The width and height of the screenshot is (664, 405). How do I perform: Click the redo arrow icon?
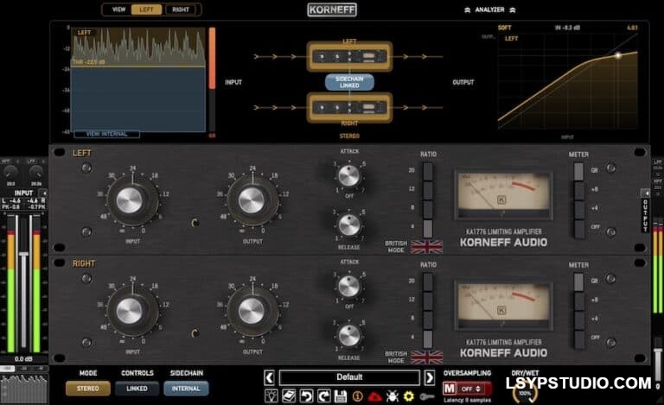pos(323,396)
